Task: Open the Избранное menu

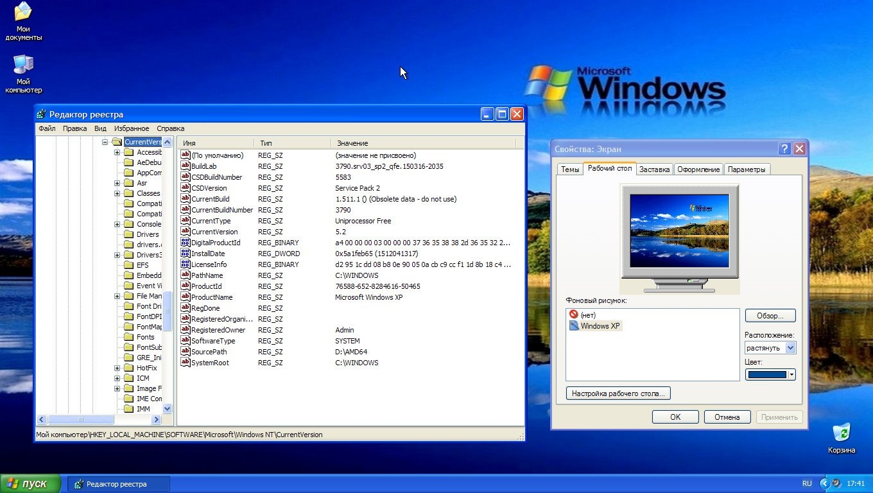Action: coord(132,128)
